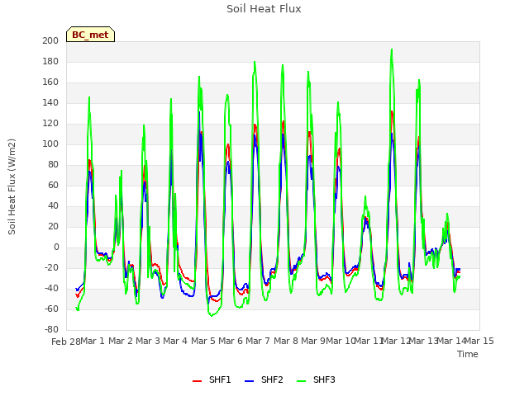Click the 200 y-axis value
The width and height of the screenshot is (529, 396).
click(x=50, y=40)
